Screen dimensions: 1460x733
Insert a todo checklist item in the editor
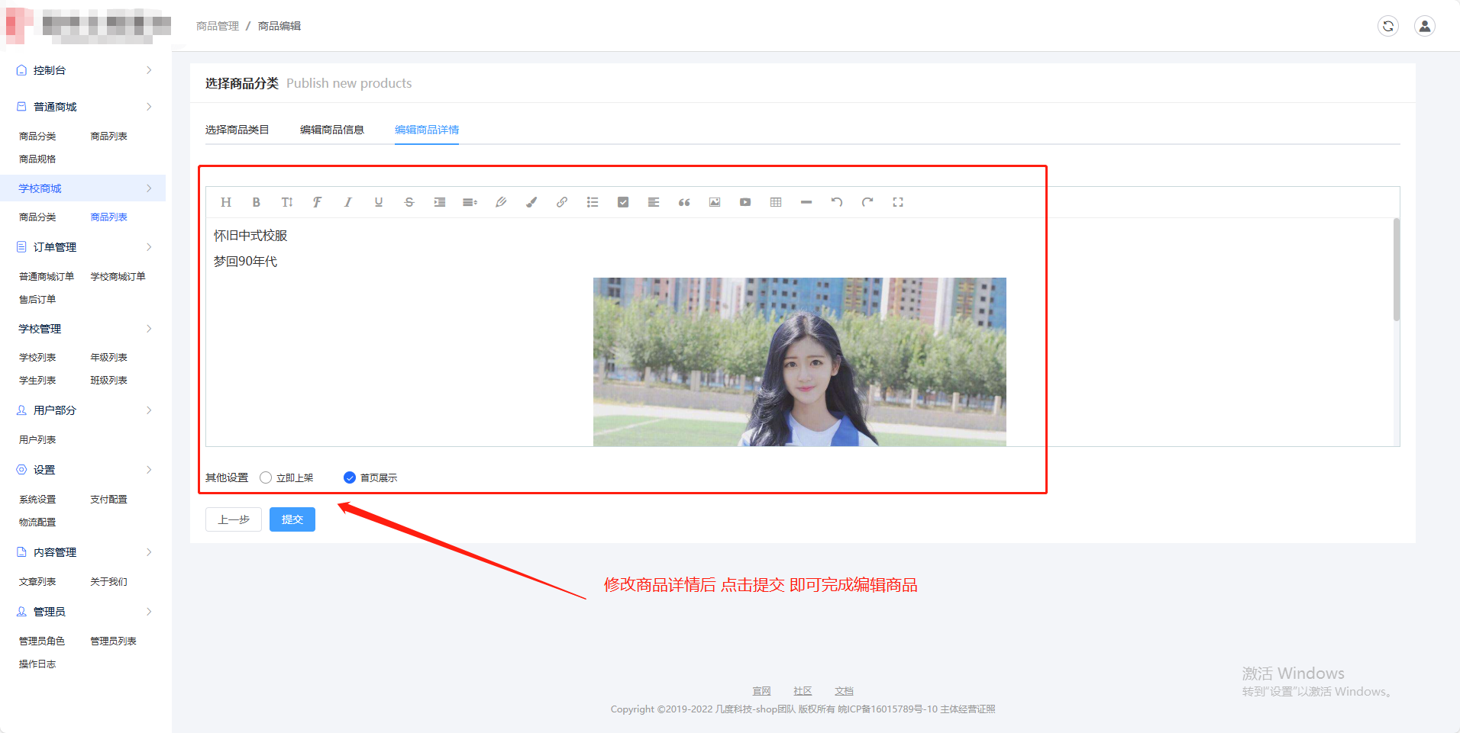[623, 201]
